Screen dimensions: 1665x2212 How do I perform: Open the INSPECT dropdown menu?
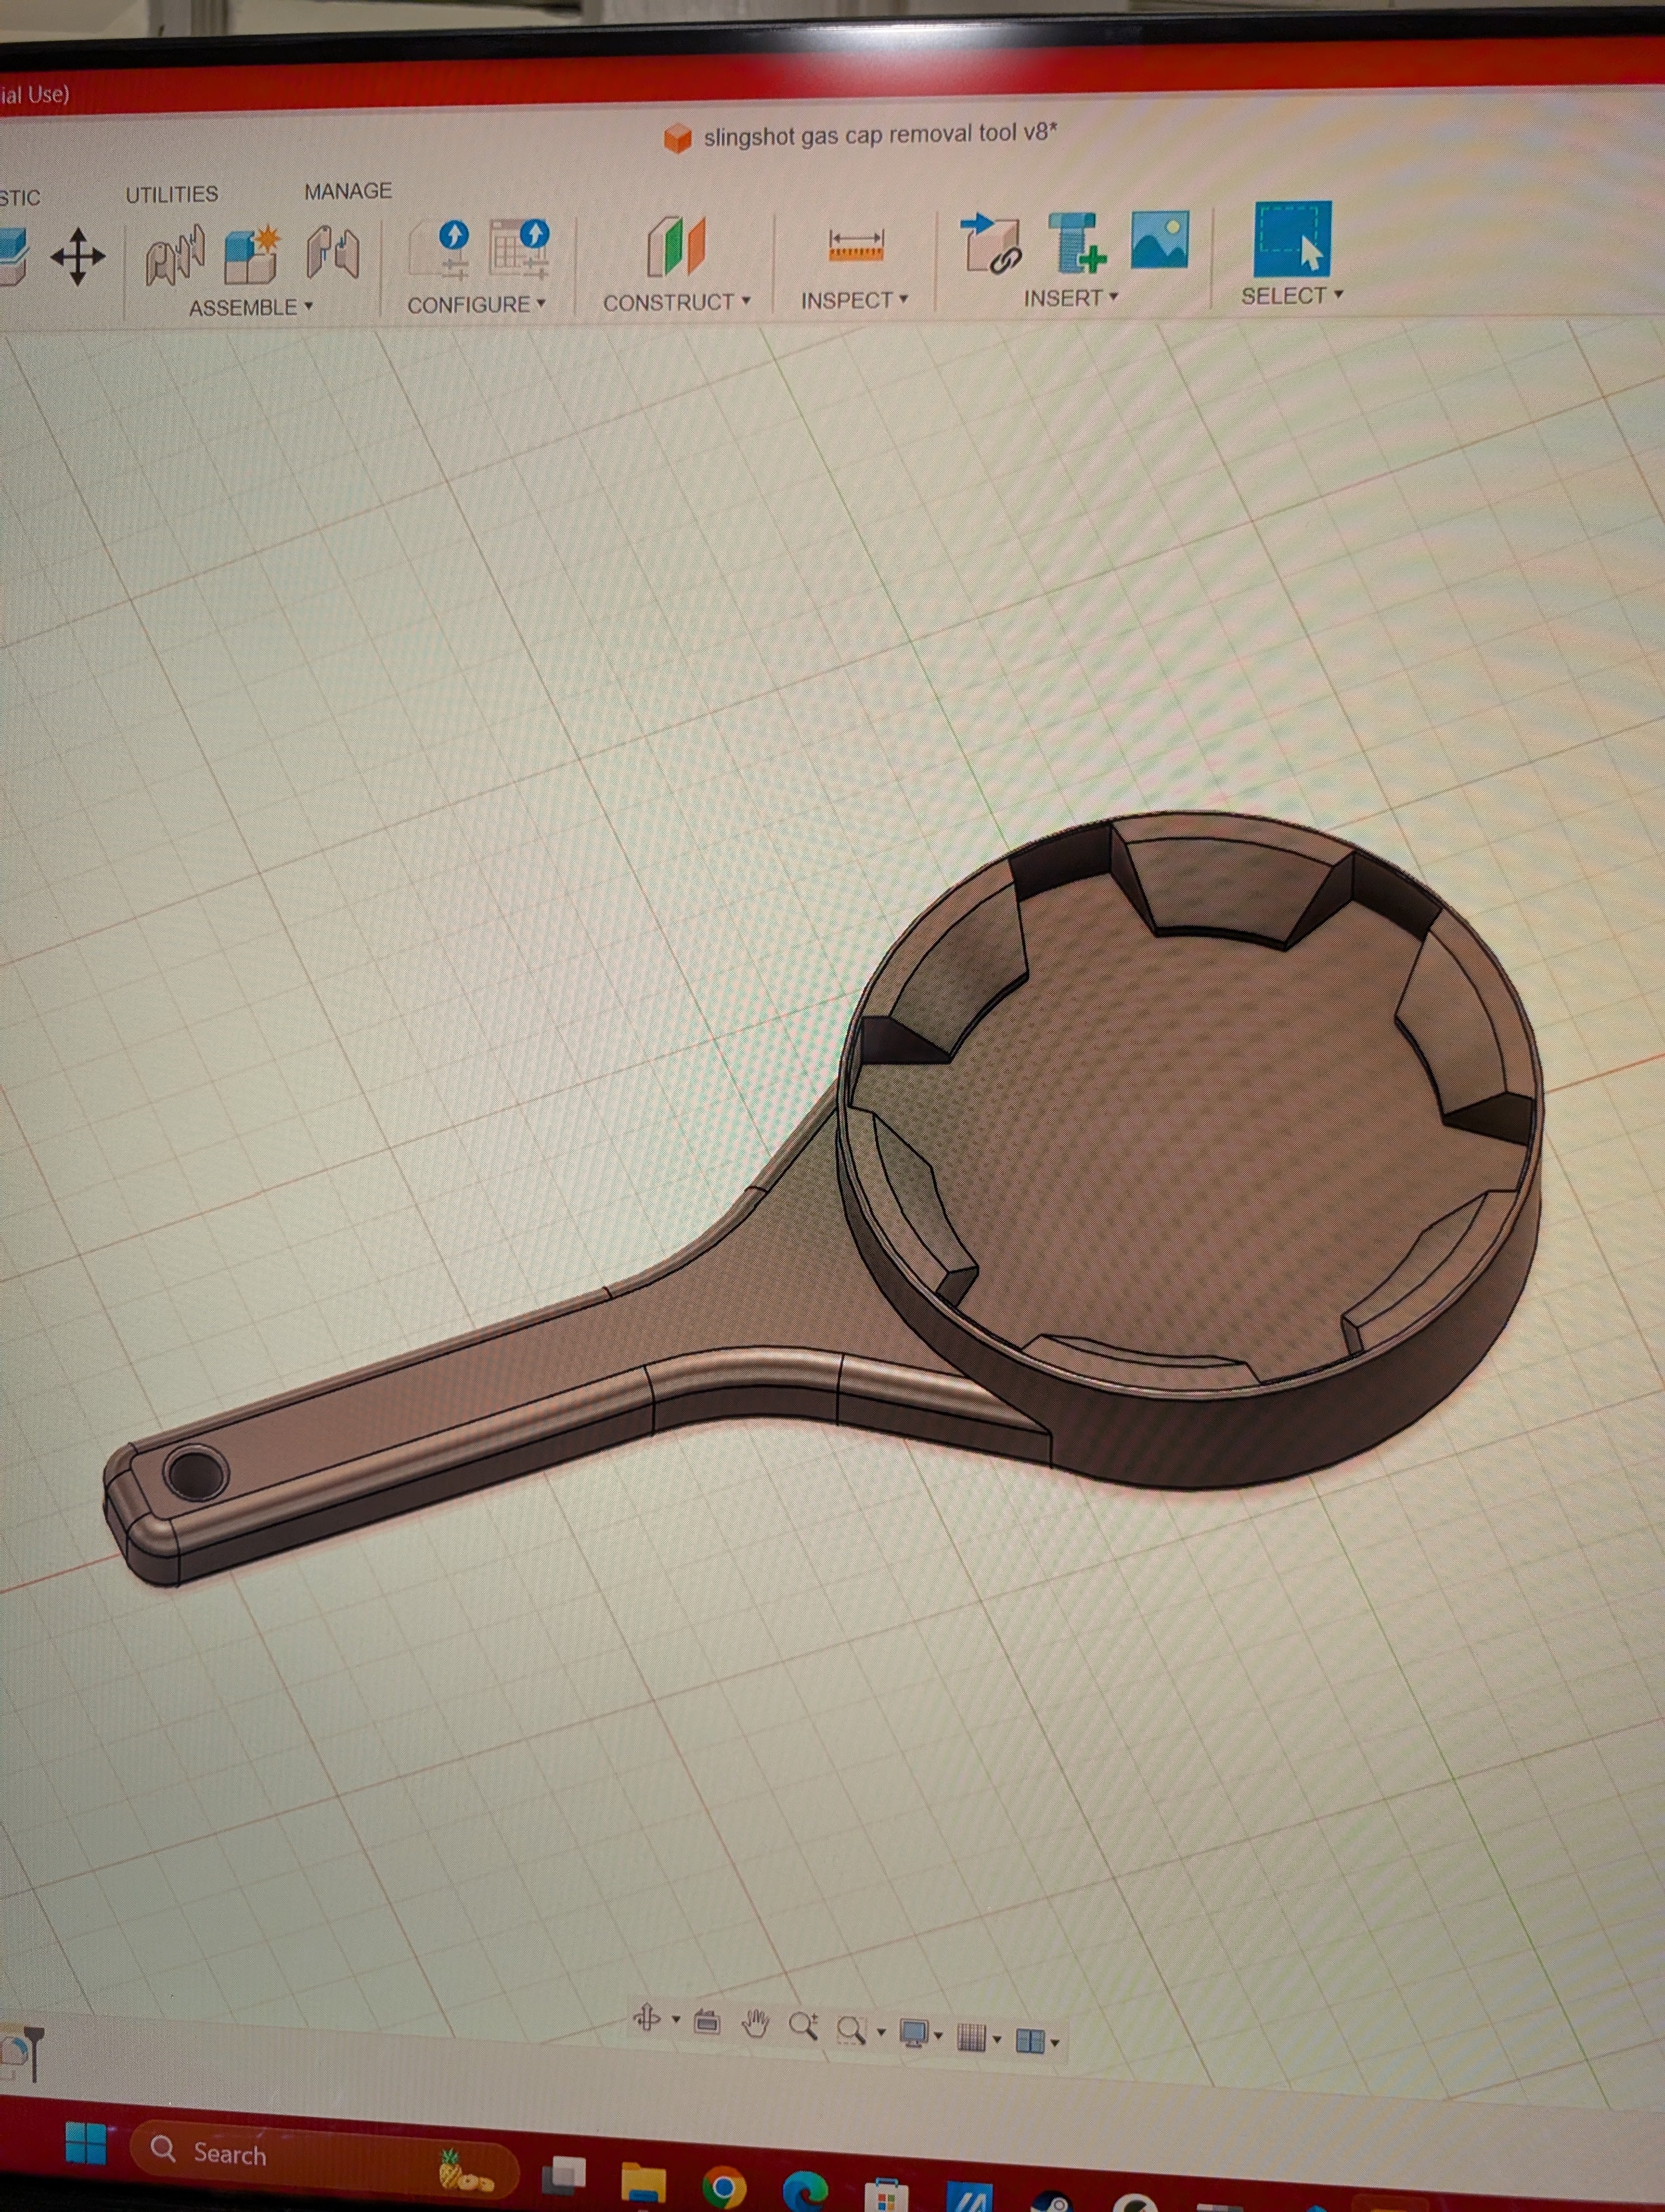(855, 300)
